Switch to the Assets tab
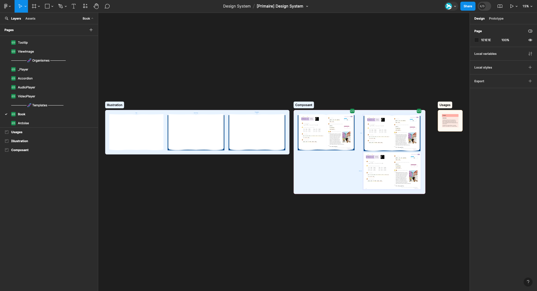Image resolution: width=537 pixels, height=291 pixels. coord(30,18)
